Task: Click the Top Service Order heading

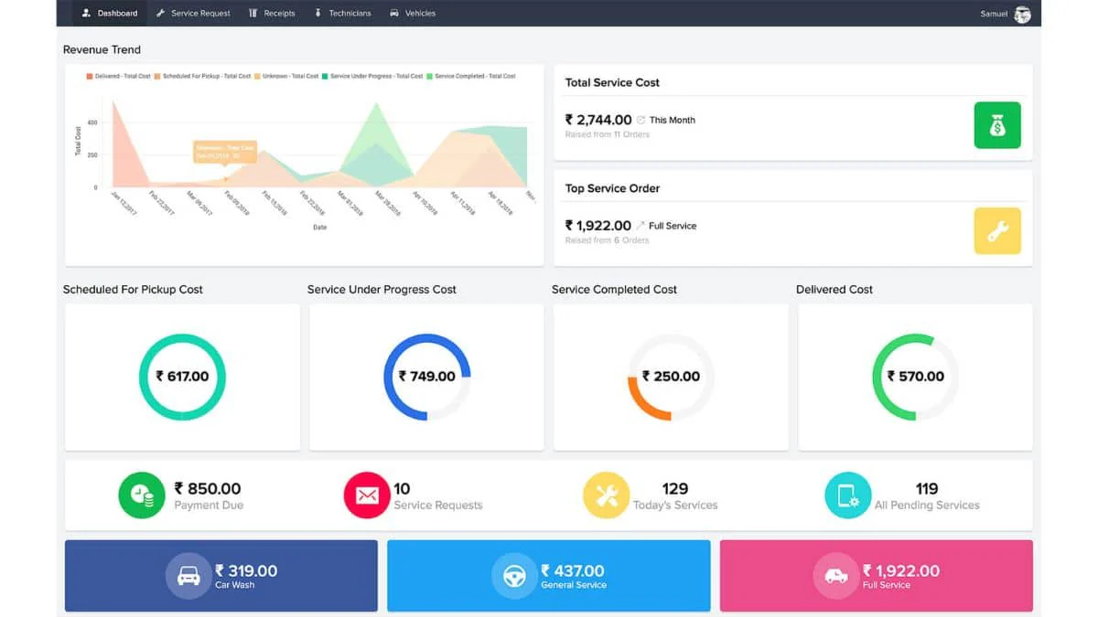Action: [x=612, y=188]
